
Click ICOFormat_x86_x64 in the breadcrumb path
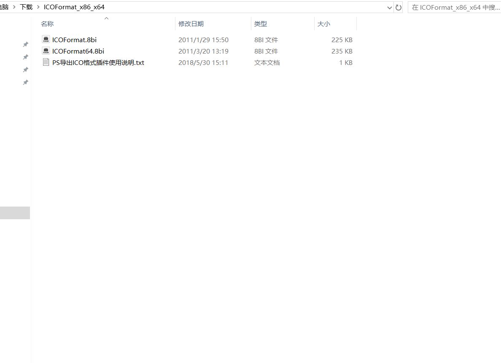[x=73, y=7]
